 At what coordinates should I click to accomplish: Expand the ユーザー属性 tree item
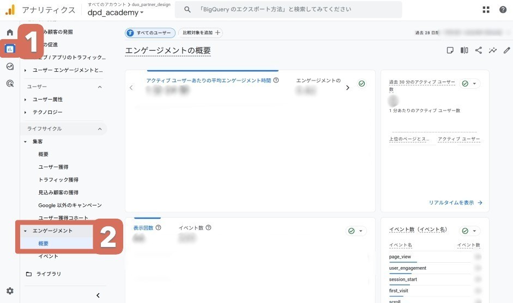tap(25, 100)
